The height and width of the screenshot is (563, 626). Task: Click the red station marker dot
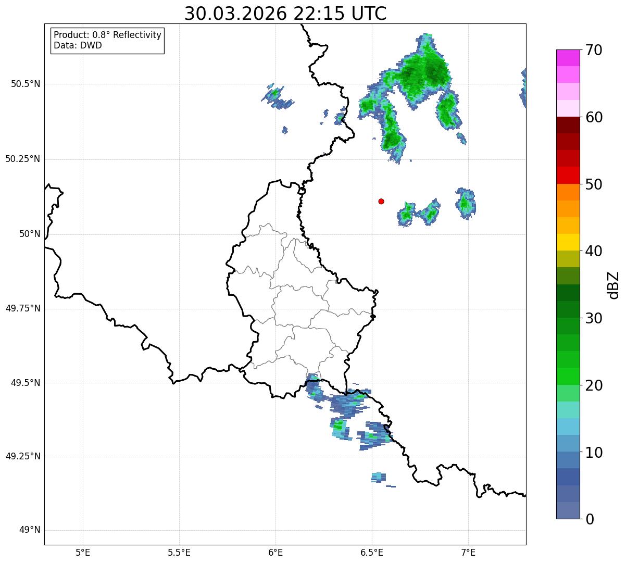coord(381,201)
